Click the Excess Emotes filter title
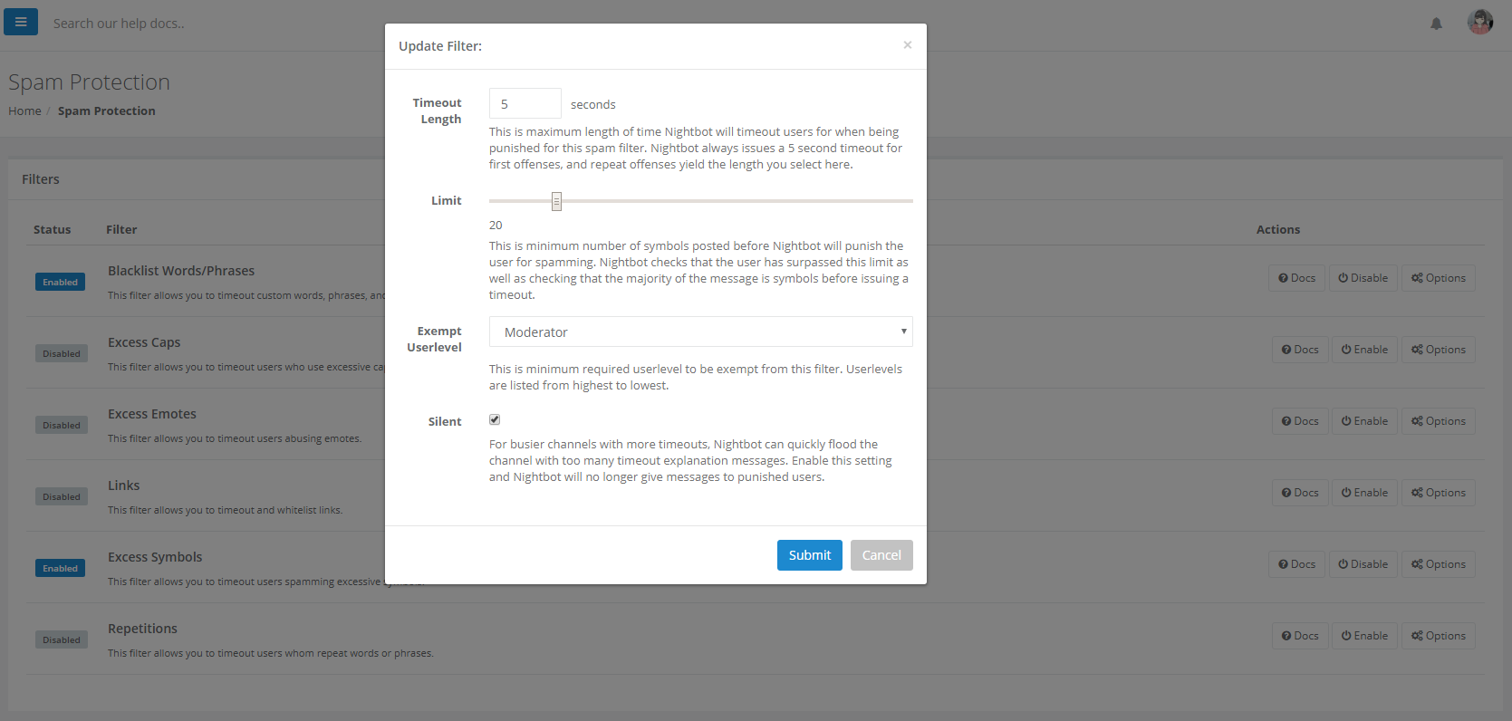This screenshot has height=721, width=1512. 152,414
